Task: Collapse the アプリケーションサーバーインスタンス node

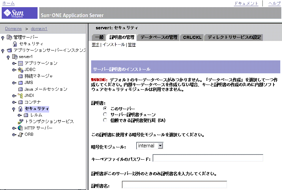Action: 3,51
